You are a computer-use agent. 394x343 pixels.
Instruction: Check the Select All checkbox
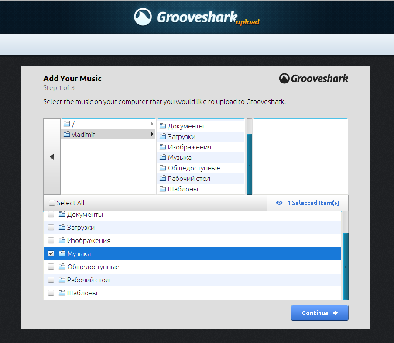pyautogui.click(x=52, y=203)
